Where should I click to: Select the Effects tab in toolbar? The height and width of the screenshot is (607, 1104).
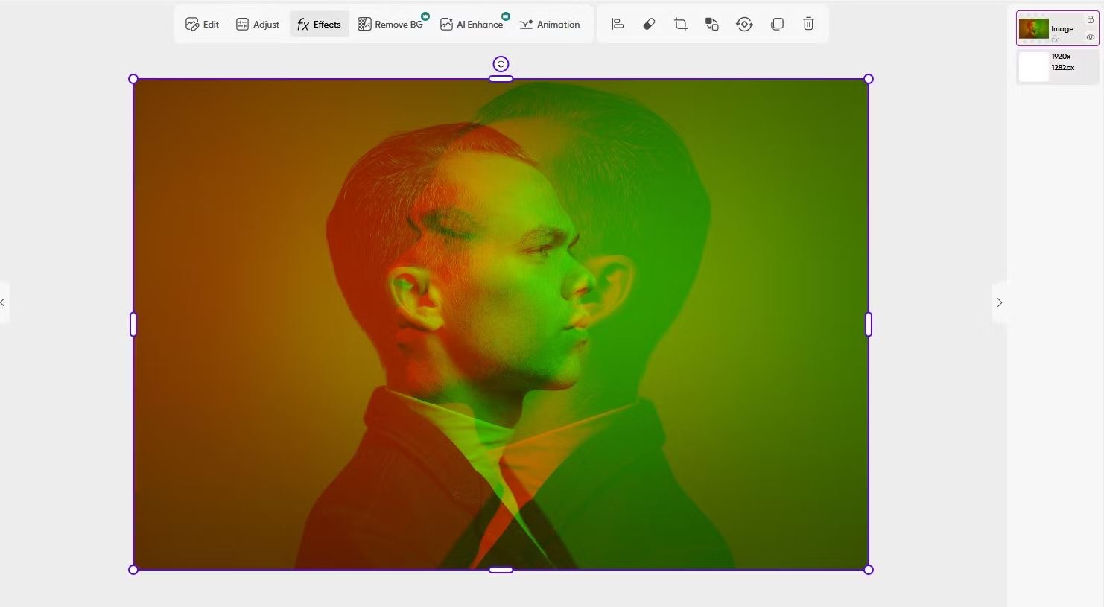[x=319, y=25]
